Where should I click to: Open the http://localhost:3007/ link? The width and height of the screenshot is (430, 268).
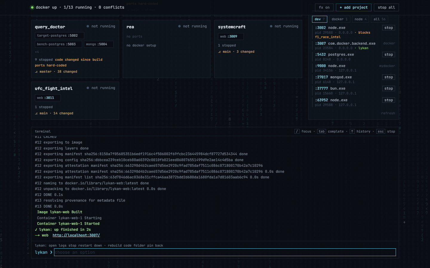pos(76,235)
